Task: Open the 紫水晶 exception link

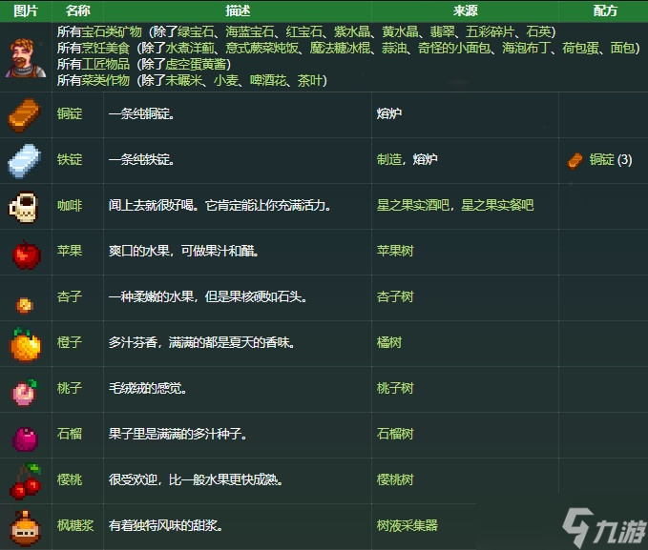Action: (352, 31)
